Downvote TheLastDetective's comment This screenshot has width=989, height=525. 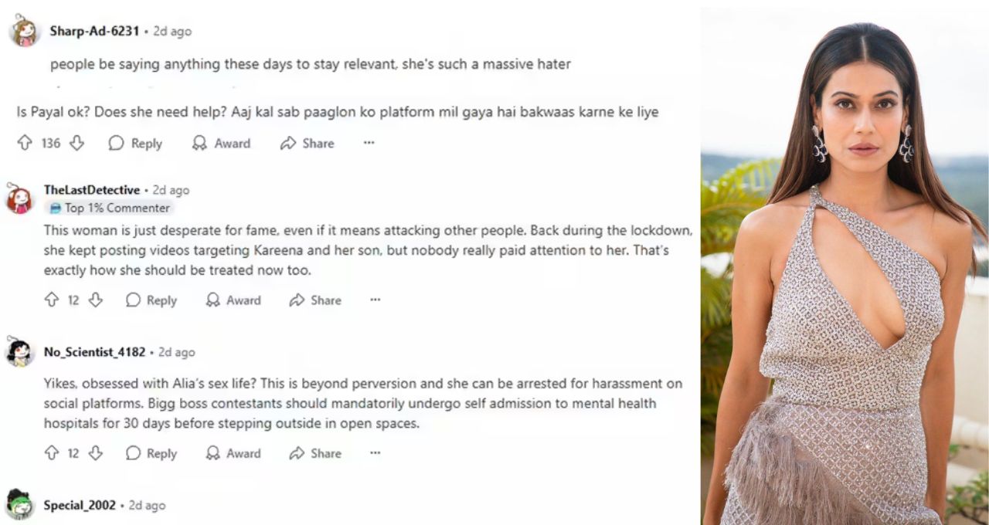tap(95, 300)
